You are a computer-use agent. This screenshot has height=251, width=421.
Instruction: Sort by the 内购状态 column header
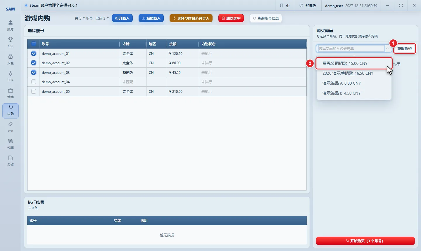point(253,44)
